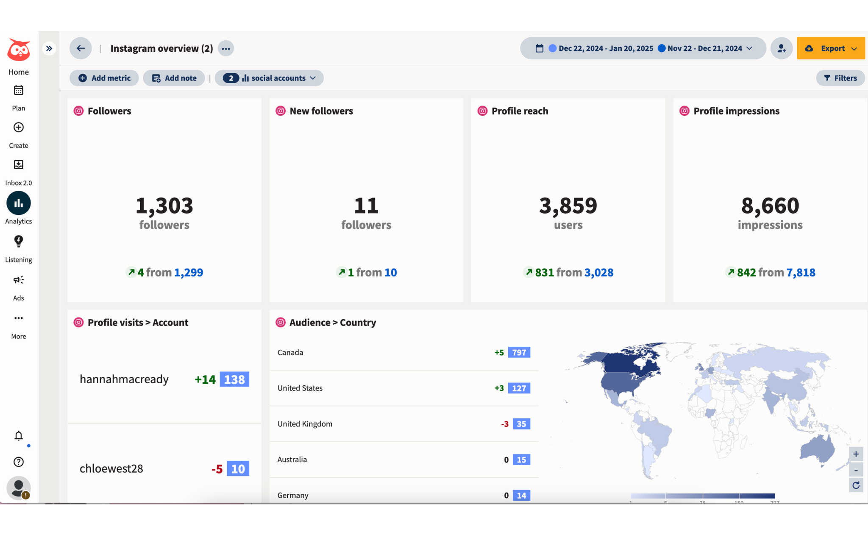Click the Add metric button
Image resolution: width=868 pixels, height=535 pixels.
click(104, 78)
